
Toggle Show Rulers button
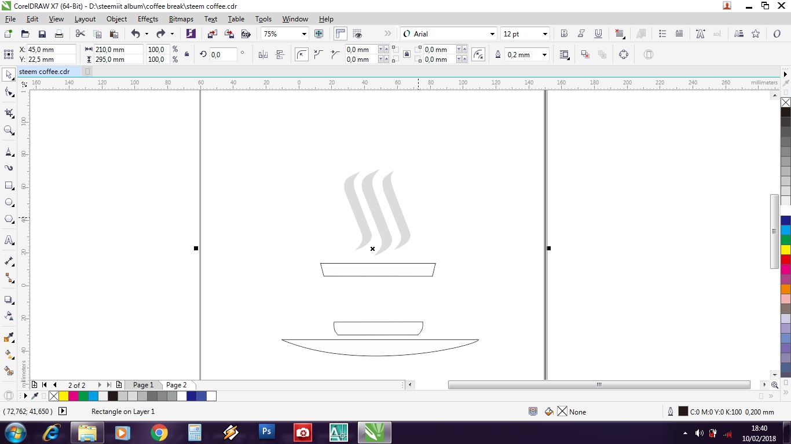pos(340,34)
